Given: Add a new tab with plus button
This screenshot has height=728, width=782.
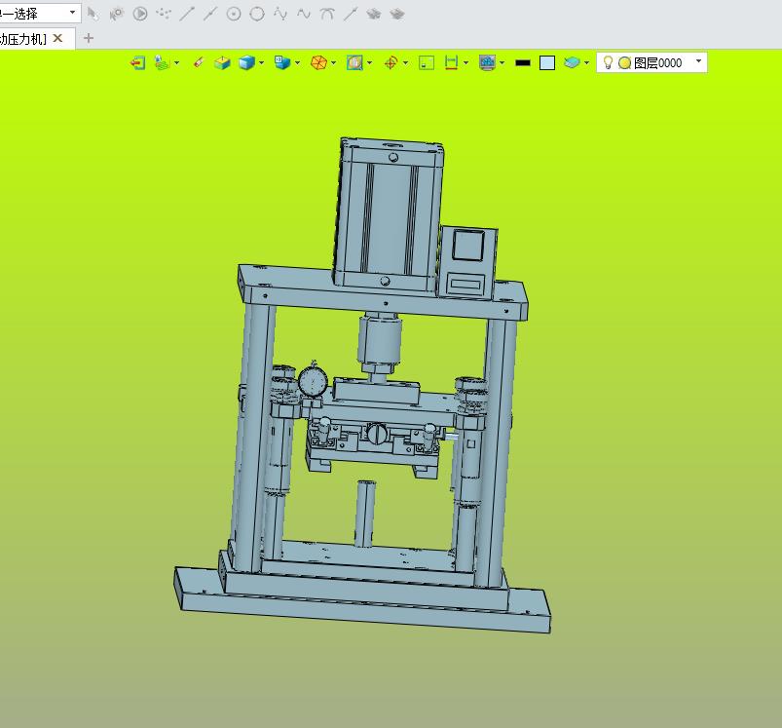Looking at the screenshot, I should 89,38.
